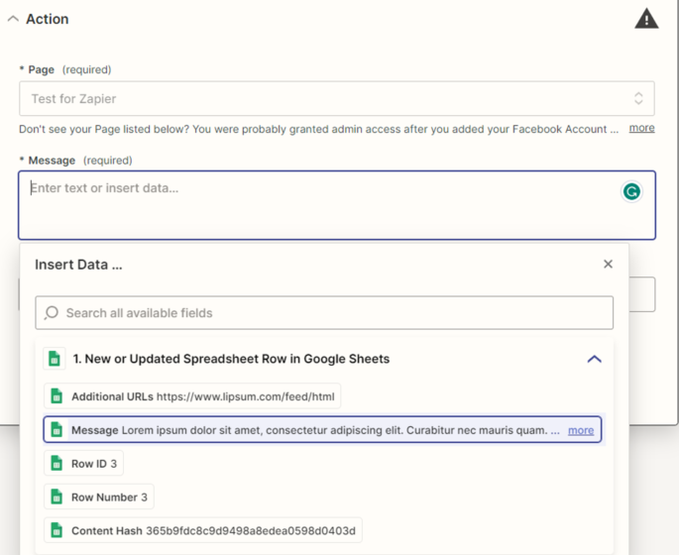Insert the Content Hash field
Screen dimensions: 679x555
tap(202, 530)
